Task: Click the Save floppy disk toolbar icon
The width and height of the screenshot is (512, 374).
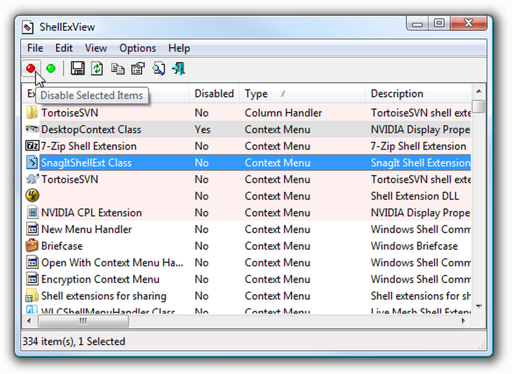Action: (x=77, y=69)
